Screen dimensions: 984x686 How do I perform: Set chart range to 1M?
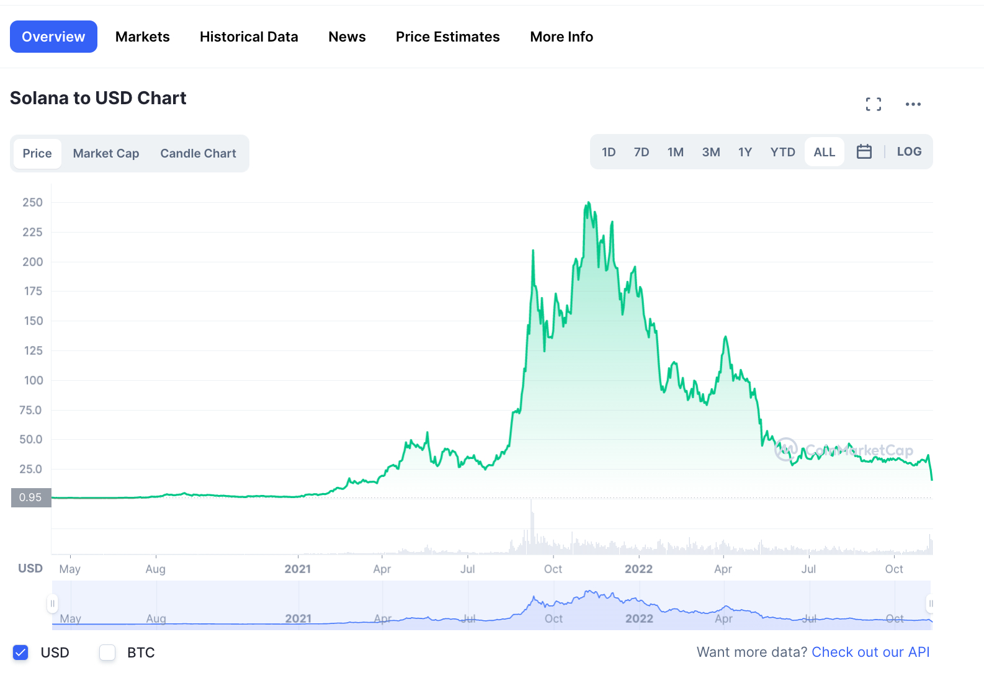pyautogui.click(x=676, y=152)
